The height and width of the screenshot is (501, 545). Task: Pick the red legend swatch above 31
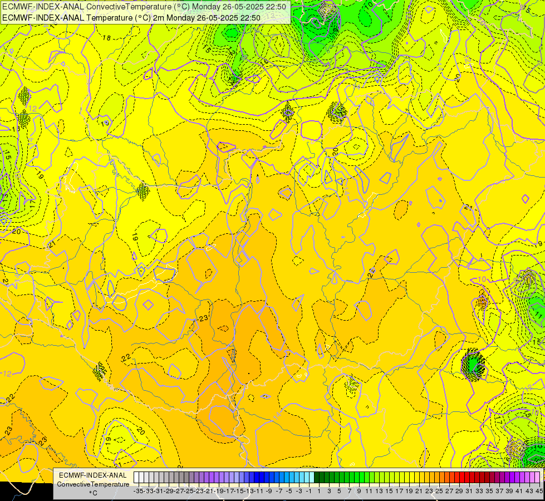point(467,477)
